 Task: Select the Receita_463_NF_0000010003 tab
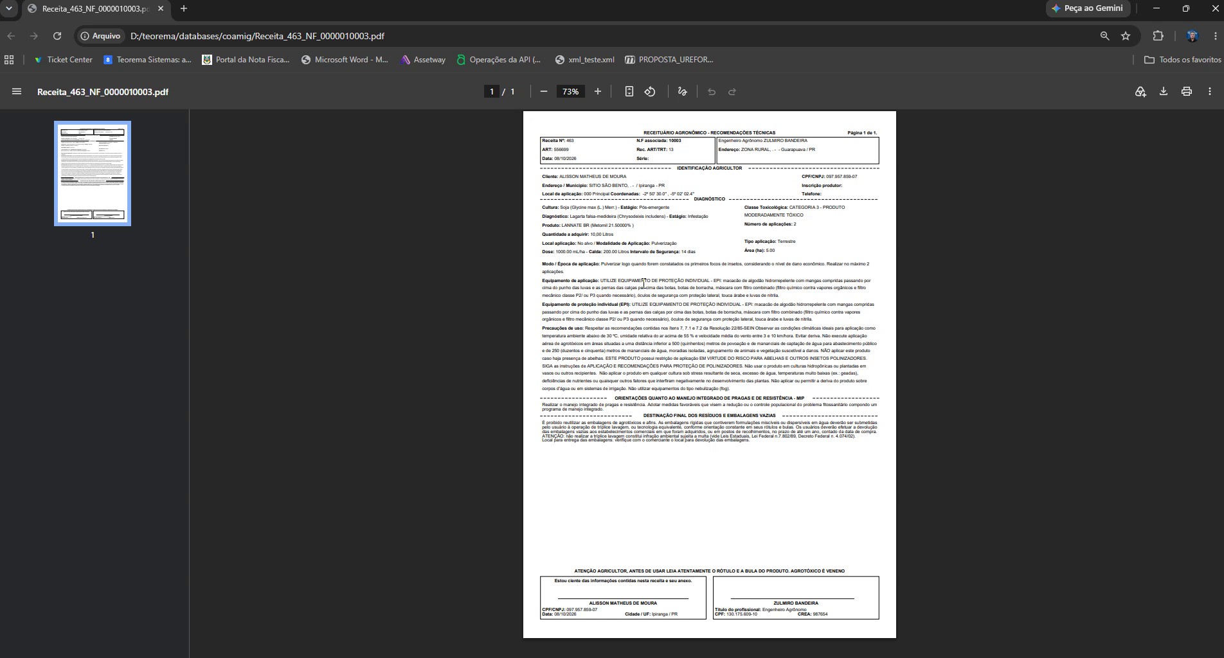coord(95,9)
